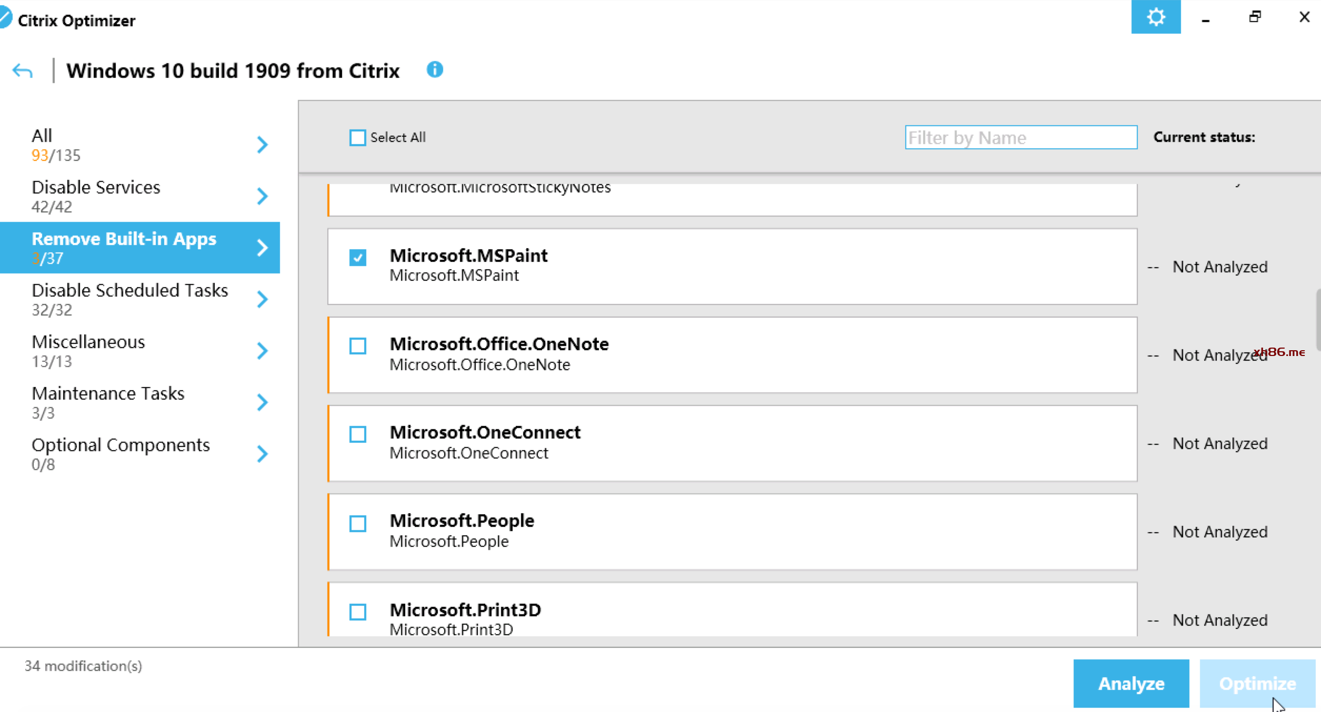Check the Microsoft.Print3D checkbox
The width and height of the screenshot is (1321, 712).
357,612
